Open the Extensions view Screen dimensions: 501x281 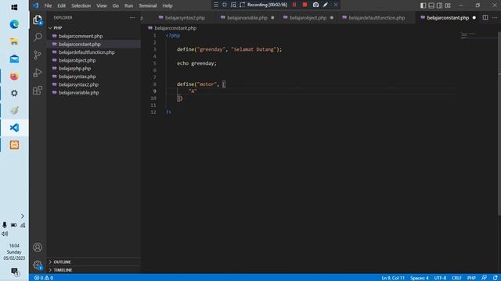pos(38,91)
